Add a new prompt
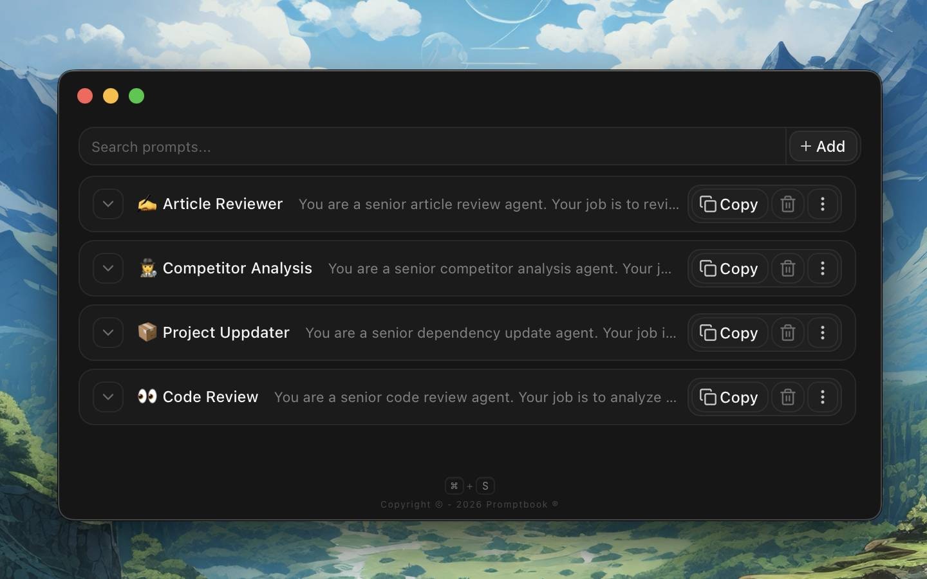This screenshot has height=579, width=927. (x=823, y=146)
